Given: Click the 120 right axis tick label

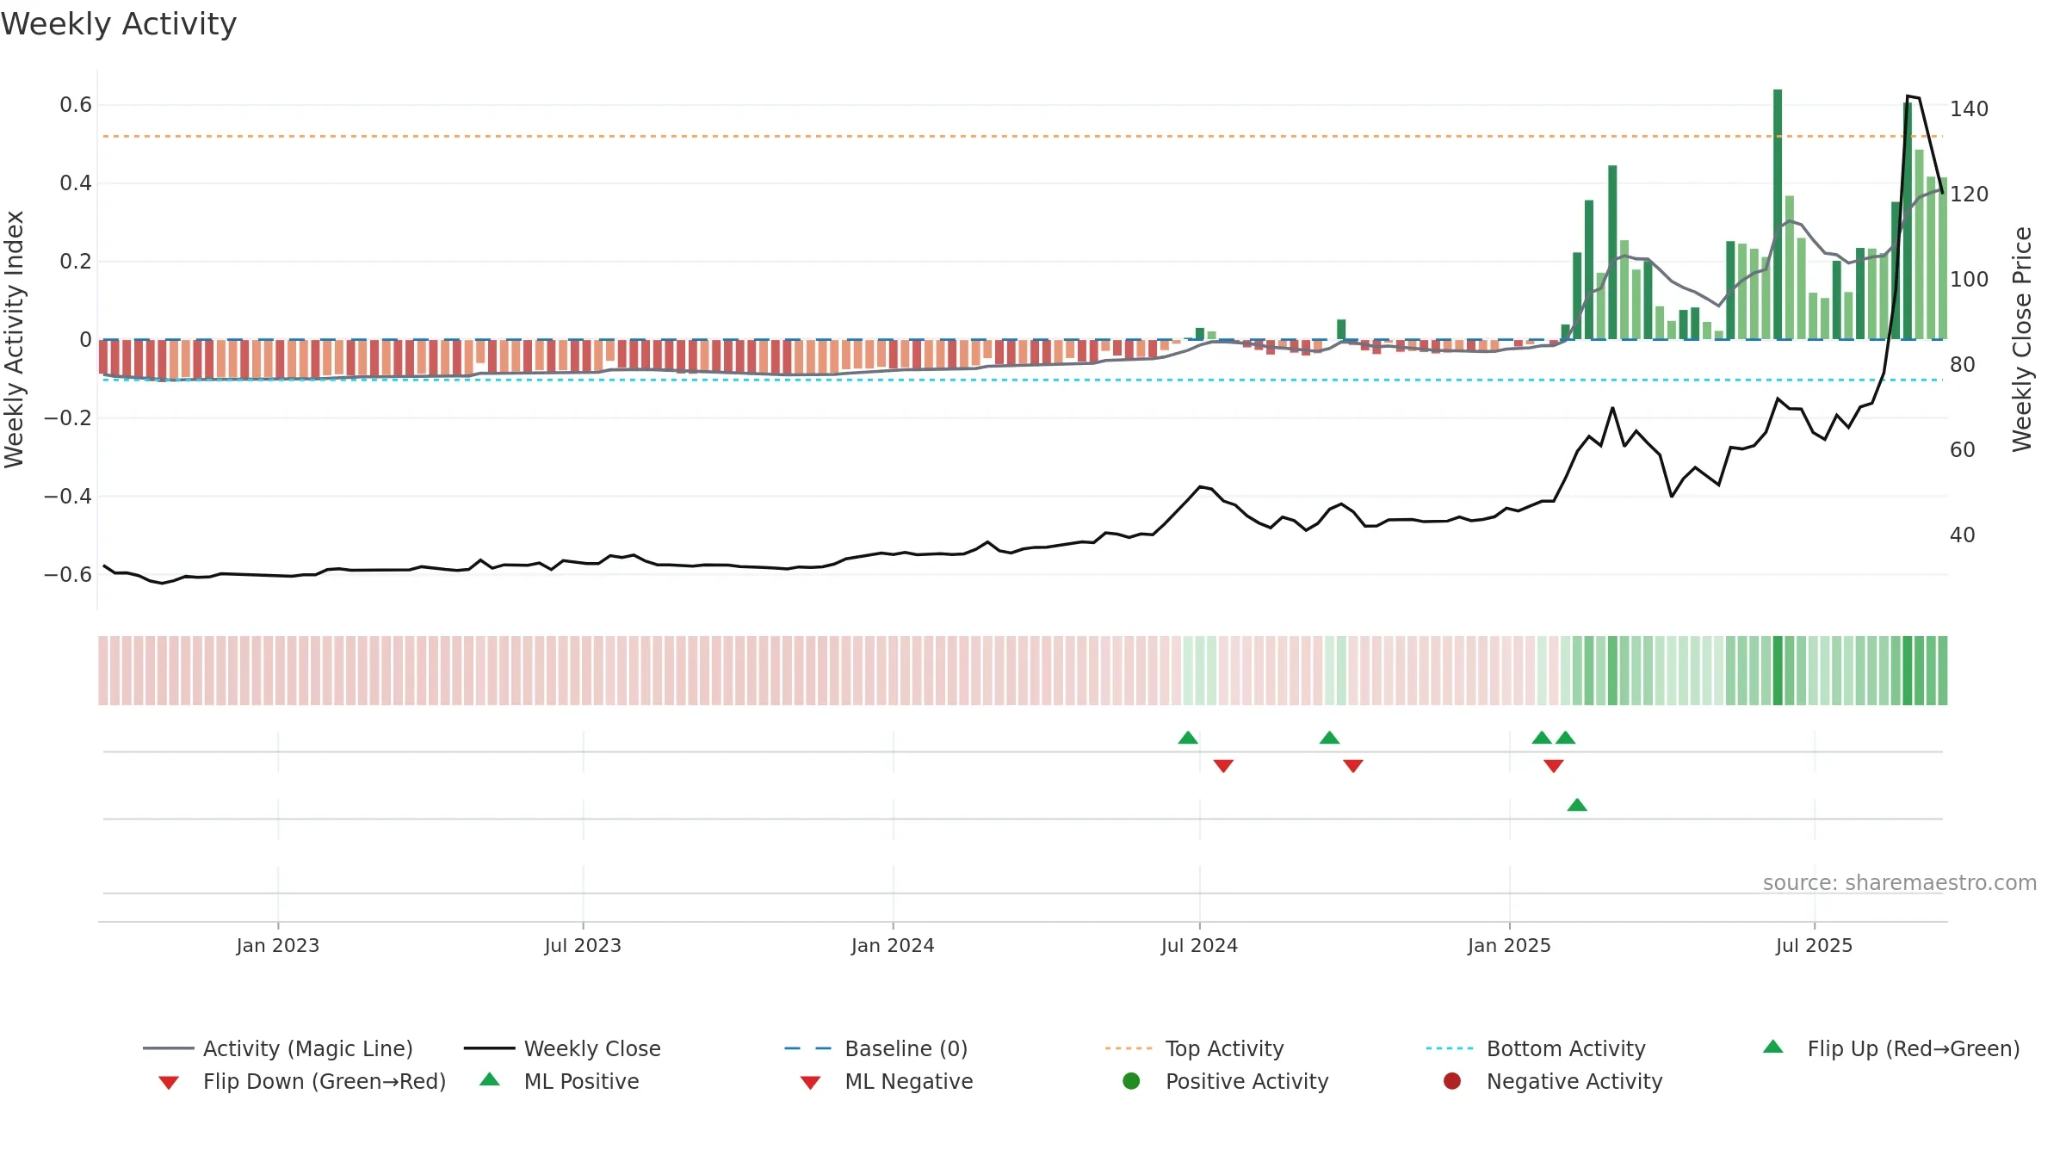Looking at the screenshot, I should 1970,195.
